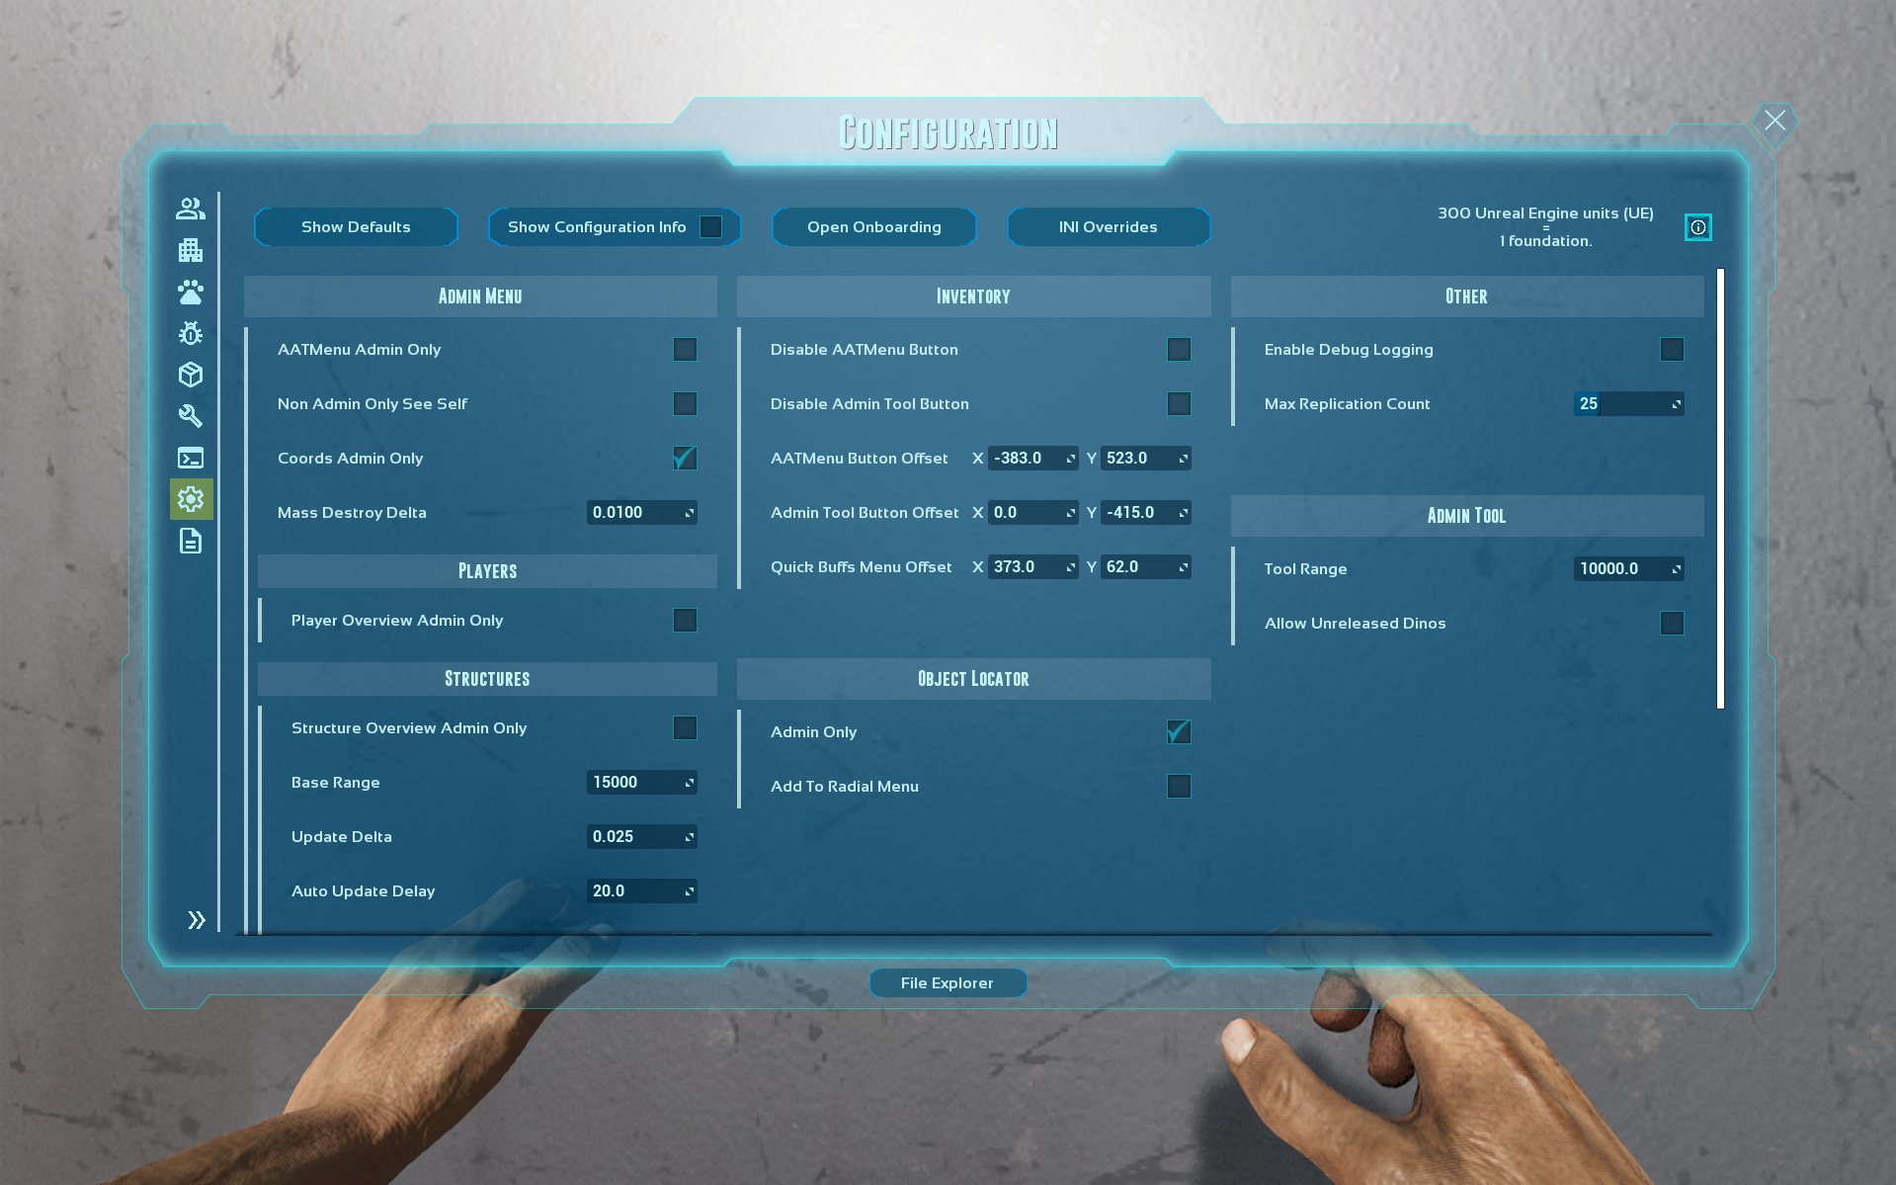
Task: Open INI Overrides
Action: tap(1108, 227)
